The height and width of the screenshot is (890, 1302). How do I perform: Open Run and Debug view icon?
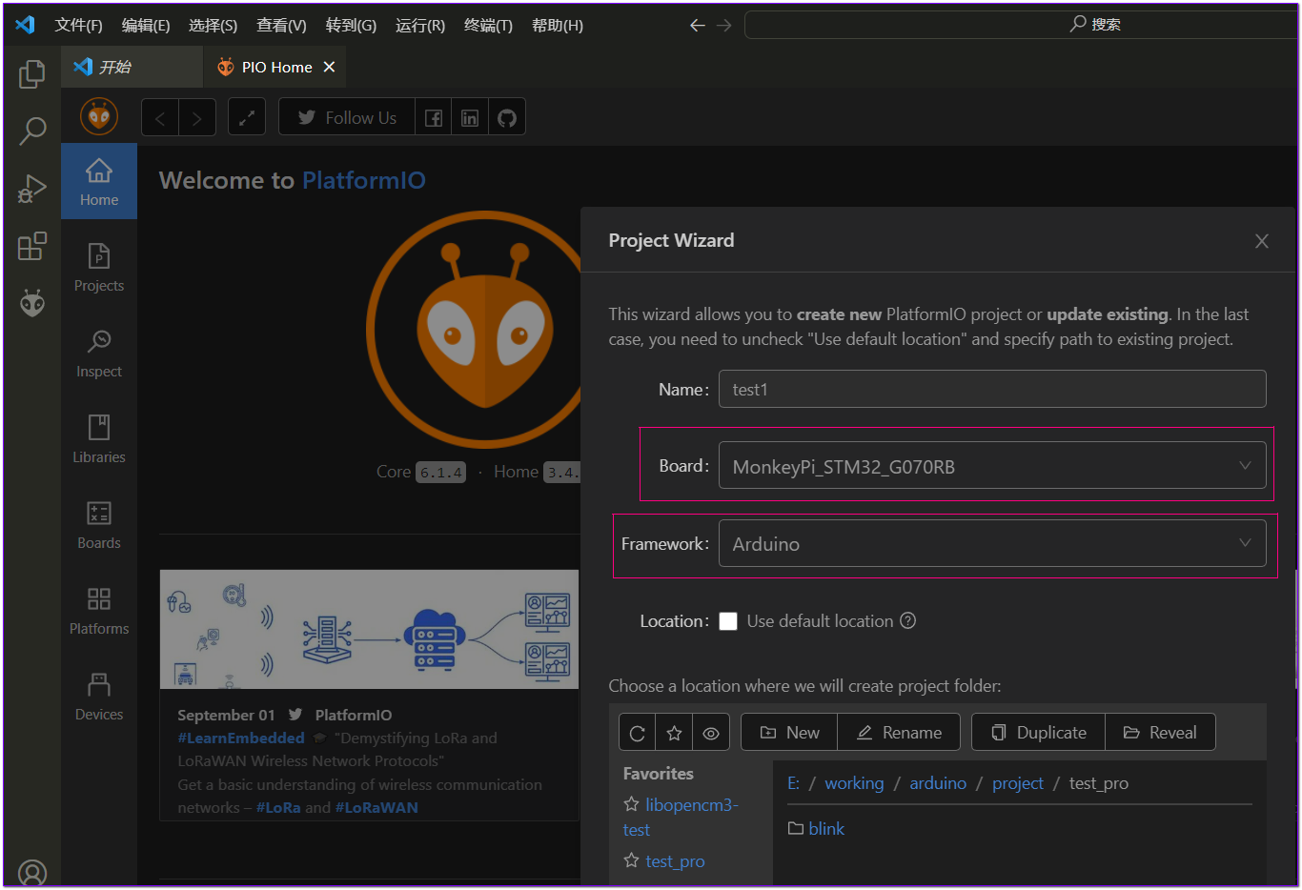[x=31, y=189]
